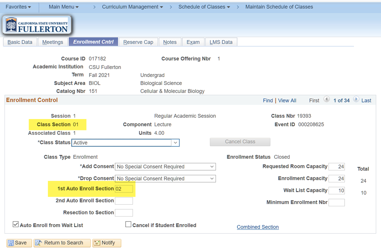Expand the Main Menu dropdown

coord(64,7)
